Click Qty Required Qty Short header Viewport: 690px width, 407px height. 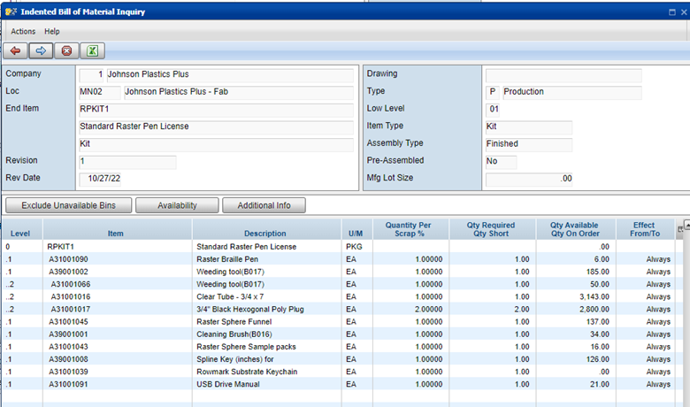pos(491,229)
